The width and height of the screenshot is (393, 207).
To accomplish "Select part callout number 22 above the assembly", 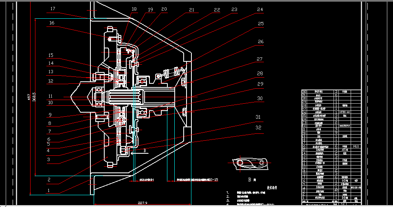I will pos(217,10).
